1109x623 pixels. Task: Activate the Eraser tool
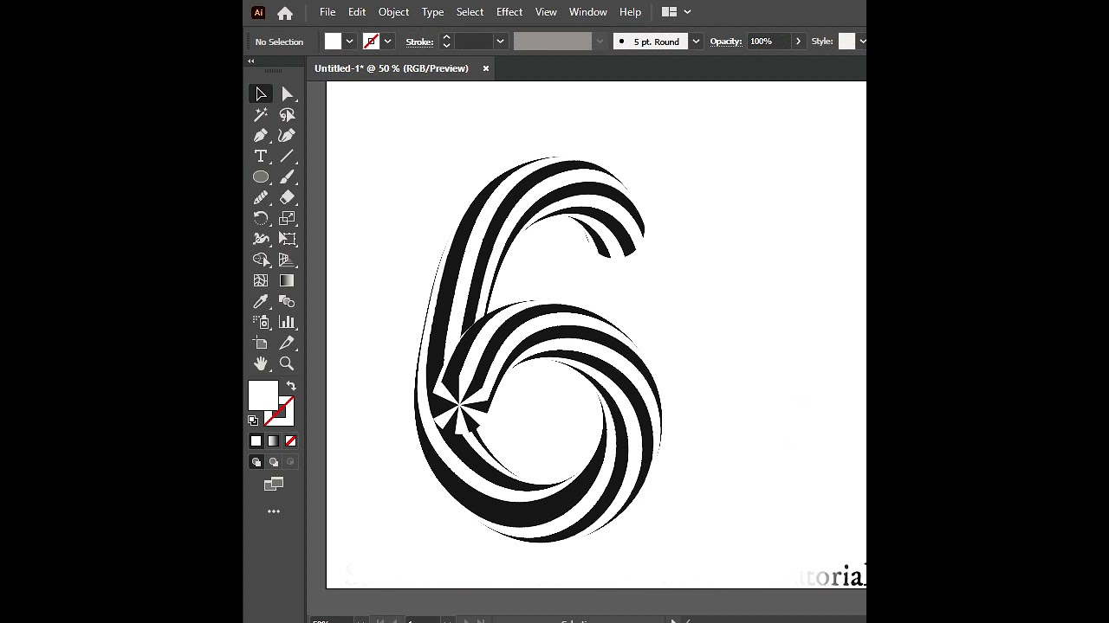(288, 197)
